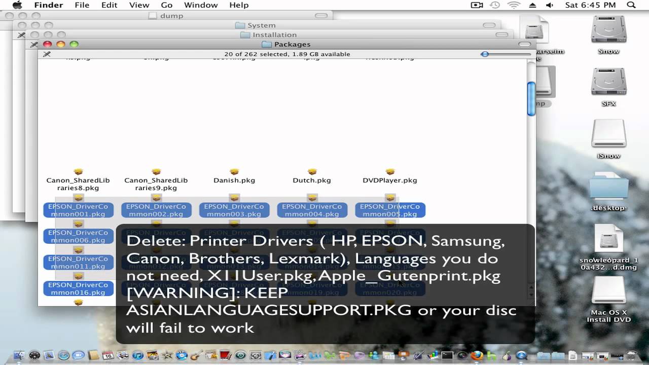Click the clock showing Sat 6:45 PM
This screenshot has height=365, width=649.
pyautogui.click(x=590, y=5)
